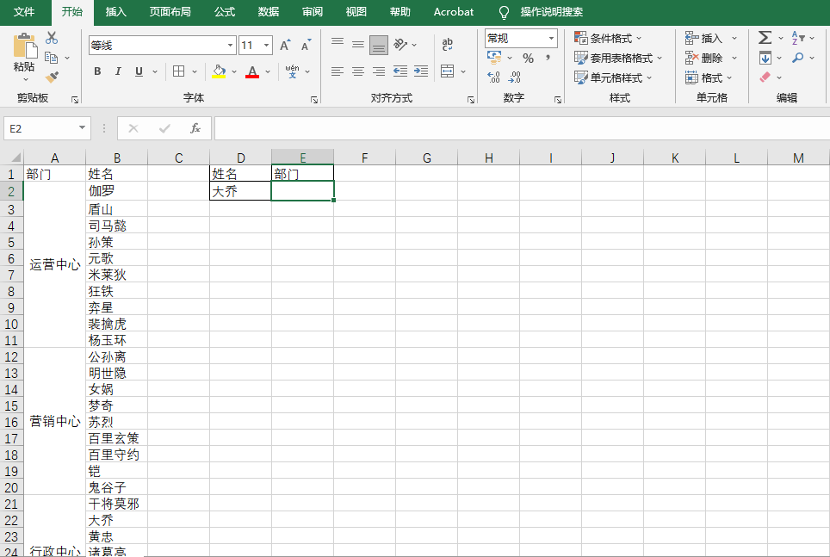Select the Format Painter brush
The height and width of the screenshot is (557, 830).
coord(52,77)
